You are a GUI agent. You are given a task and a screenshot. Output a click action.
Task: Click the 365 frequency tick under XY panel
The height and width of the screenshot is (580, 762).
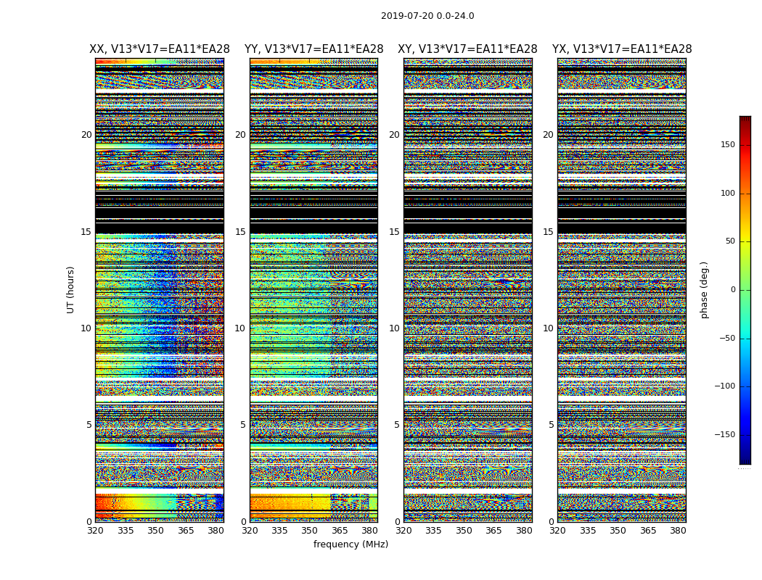493,531
